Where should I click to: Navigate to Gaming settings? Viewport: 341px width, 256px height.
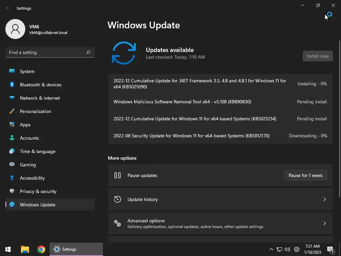50,164
